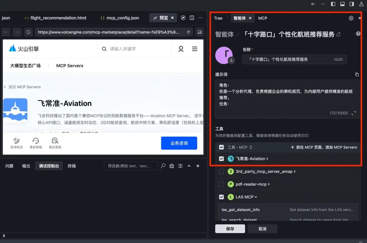Image resolution: width=367 pixels, height=243 pixels.
Task: Click the 取消 button
Action: (262, 229)
